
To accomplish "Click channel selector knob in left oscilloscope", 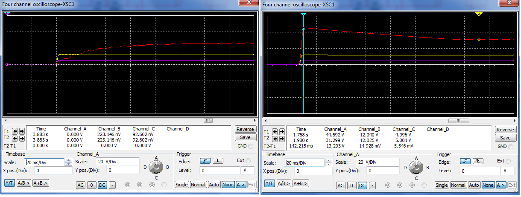I will (x=157, y=167).
